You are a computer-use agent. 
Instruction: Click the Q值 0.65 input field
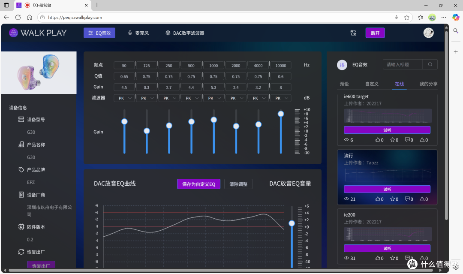(124, 76)
